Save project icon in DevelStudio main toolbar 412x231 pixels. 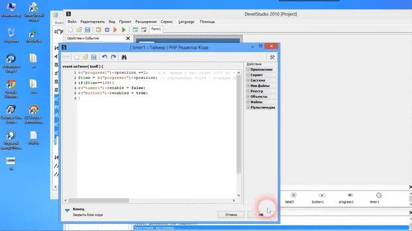click(88, 30)
